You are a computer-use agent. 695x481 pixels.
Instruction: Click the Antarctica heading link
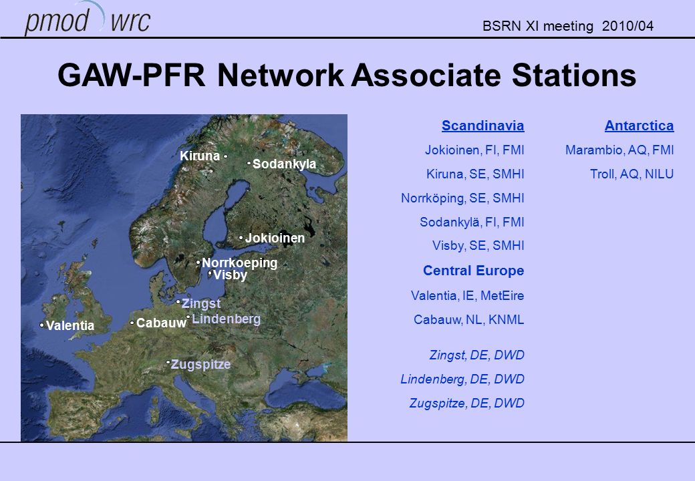pos(639,126)
